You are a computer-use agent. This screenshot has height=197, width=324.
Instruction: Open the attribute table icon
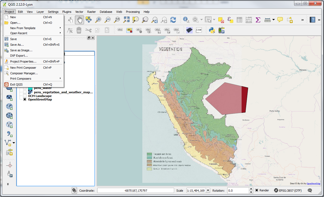pyautogui.click(x=239, y=20)
